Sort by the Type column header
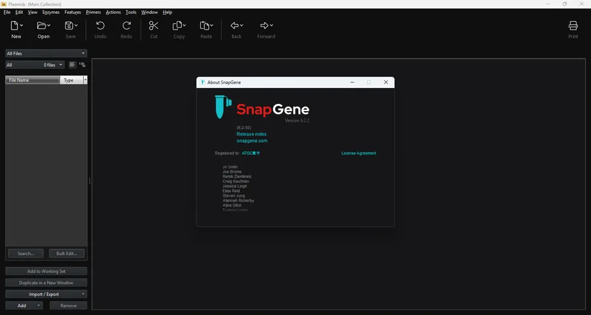This screenshot has width=591, height=315. pyautogui.click(x=72, y=80)
